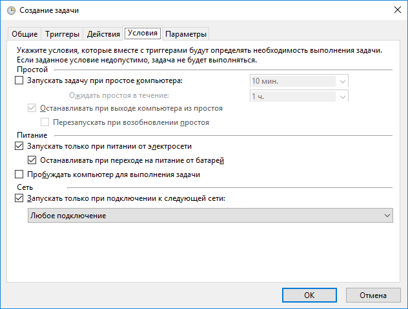Enable Пробуждать компьютер для выполнения задачи
Screen dimensions: 408x309
point(19,174)
